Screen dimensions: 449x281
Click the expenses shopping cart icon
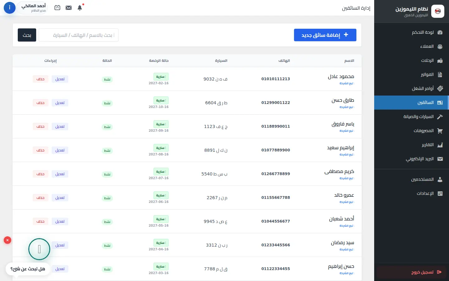440,131
